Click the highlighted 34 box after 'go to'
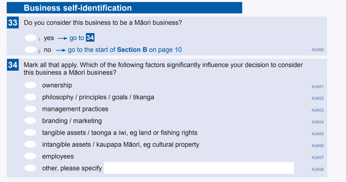 pos(90,38)
